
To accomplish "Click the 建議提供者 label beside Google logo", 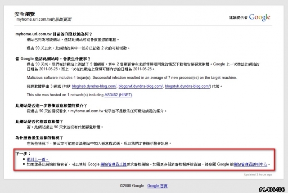I will click(x=238, y=18).
